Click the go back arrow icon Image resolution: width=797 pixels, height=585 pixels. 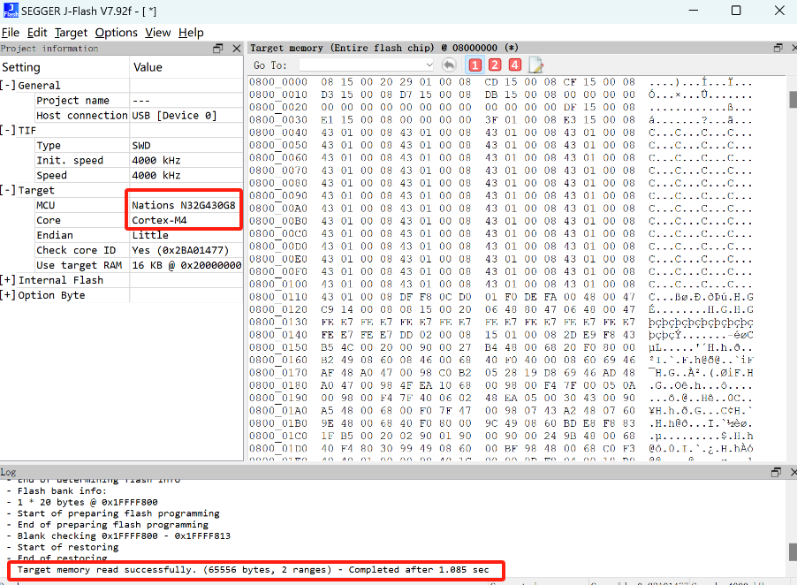click(x=449, y=65)
